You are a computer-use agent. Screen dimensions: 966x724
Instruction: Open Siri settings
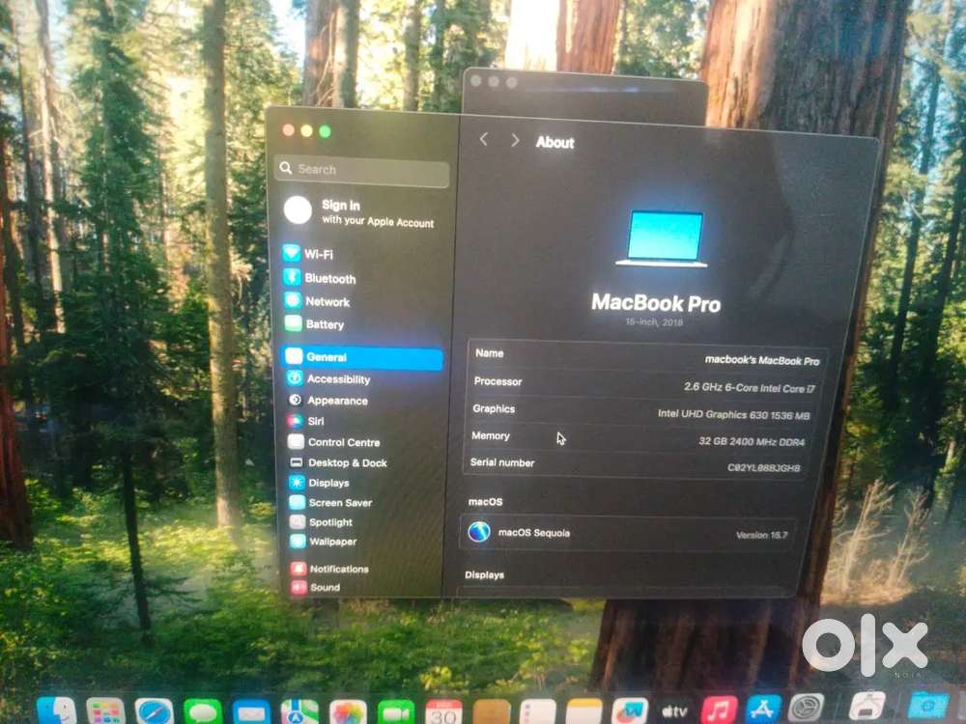coord(316,421)
